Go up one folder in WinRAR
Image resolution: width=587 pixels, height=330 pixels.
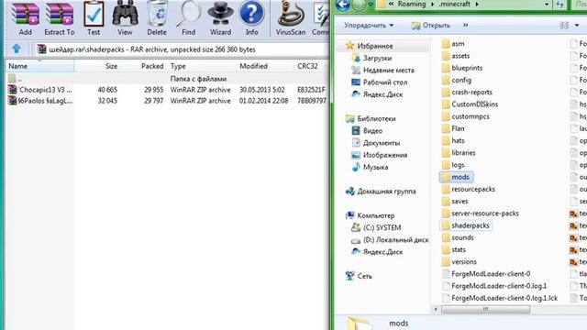click(x=17, y=49)
